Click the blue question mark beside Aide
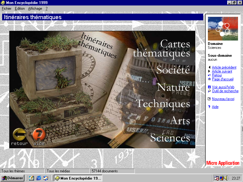The image size is (243, 182). [209, 107]
